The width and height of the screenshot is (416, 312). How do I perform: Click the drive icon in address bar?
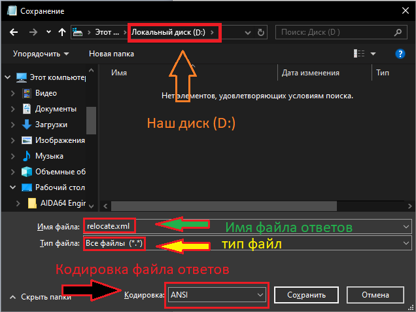tap(77, 32)
